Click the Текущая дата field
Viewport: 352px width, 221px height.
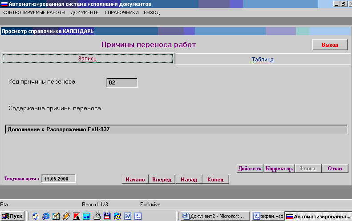(x=59, y=179)
